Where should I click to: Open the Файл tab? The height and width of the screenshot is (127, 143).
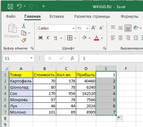point(11,16)
